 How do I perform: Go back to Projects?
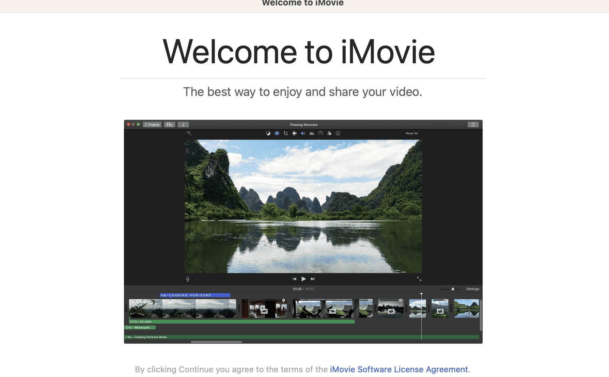tap(152, 124)
